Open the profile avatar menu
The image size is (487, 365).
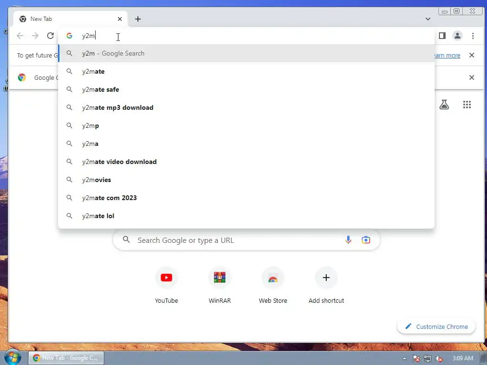pyautogui.click(x=458, y=36)
